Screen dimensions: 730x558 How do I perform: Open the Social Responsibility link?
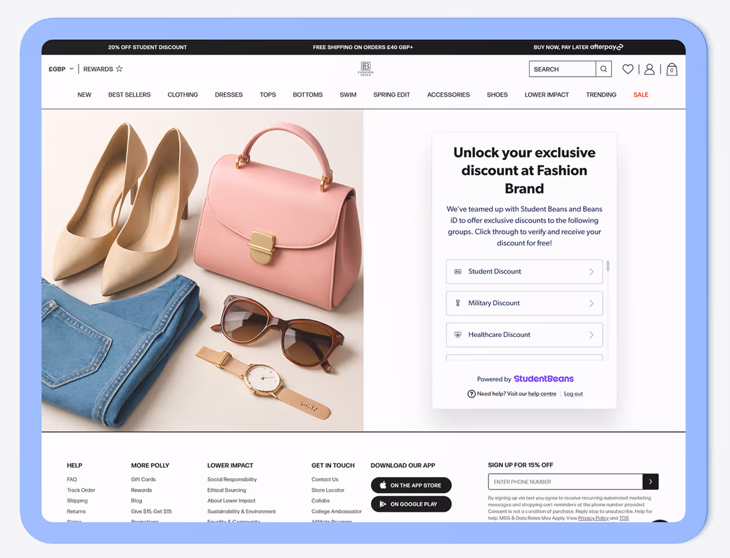click(x=232, y=479)
